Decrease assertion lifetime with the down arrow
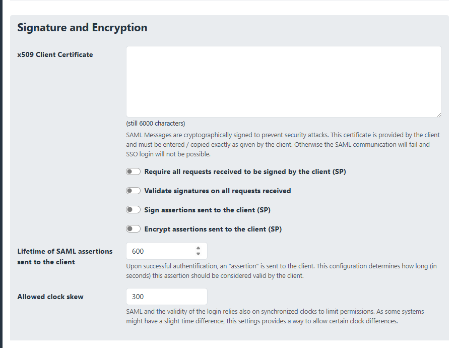Viewport: 455px width, 348px height. [x=199, y=254]
